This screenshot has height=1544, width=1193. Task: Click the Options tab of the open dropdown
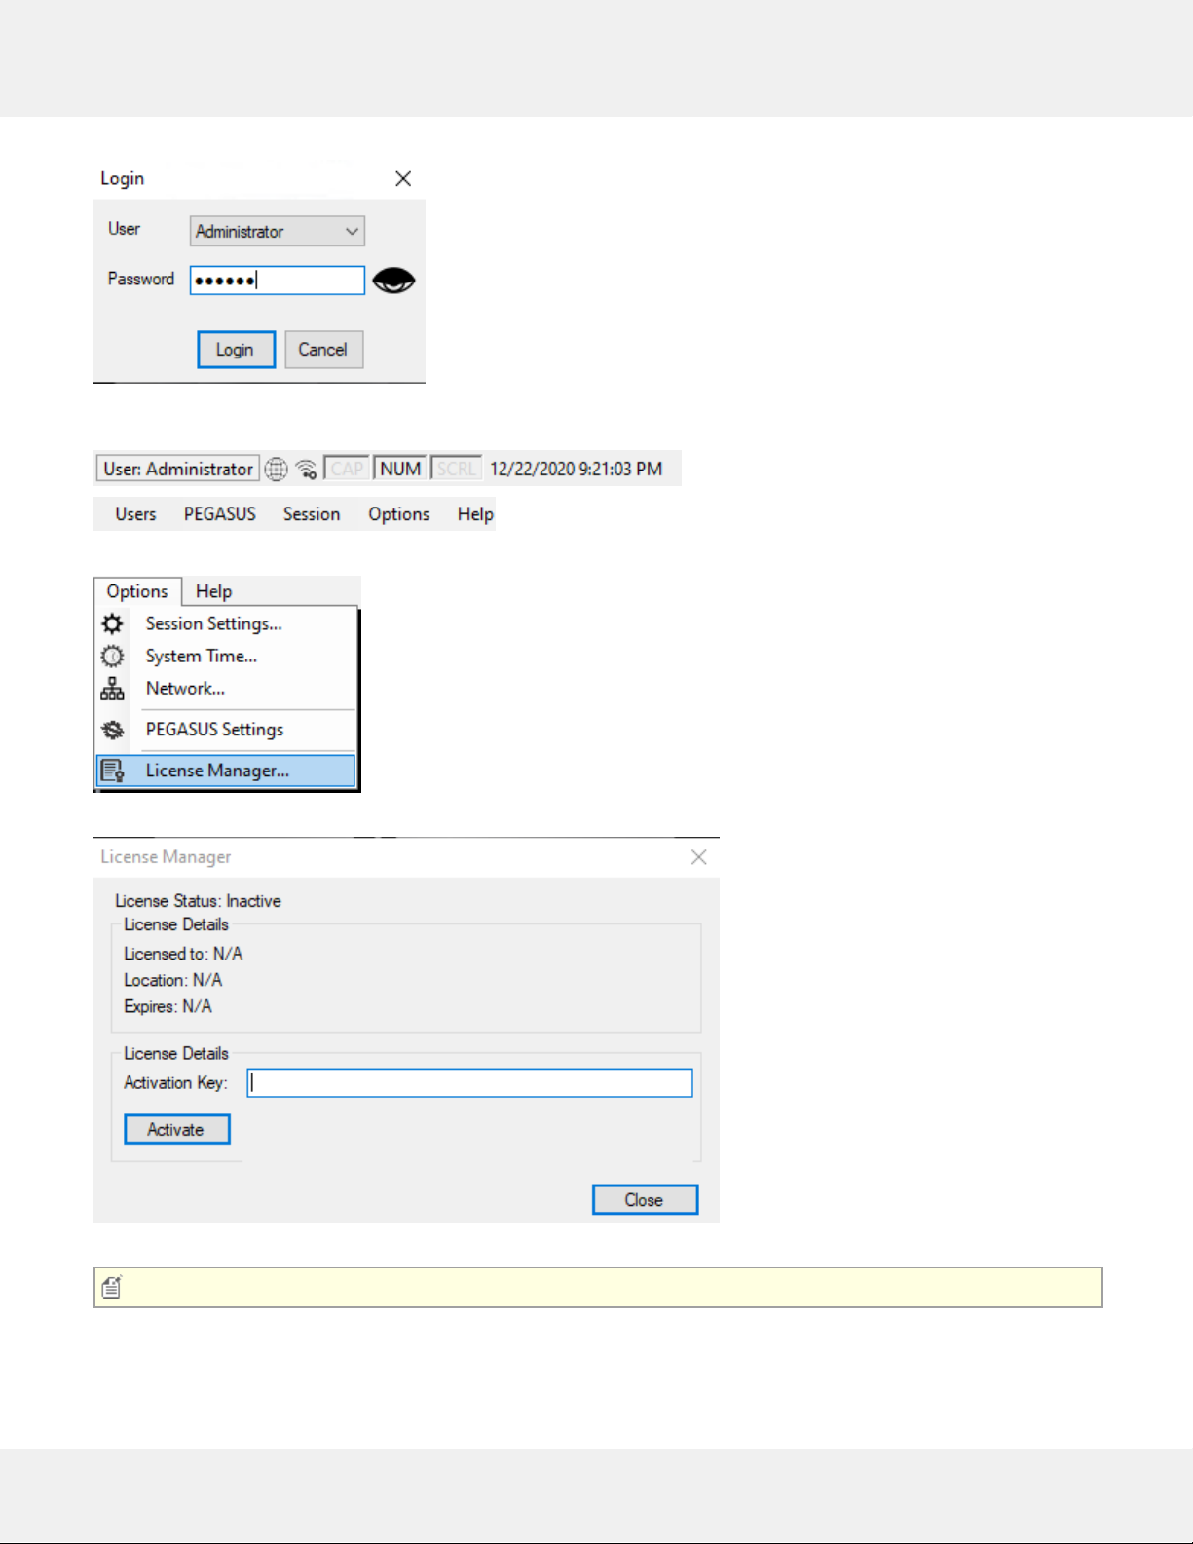point(137,591)
